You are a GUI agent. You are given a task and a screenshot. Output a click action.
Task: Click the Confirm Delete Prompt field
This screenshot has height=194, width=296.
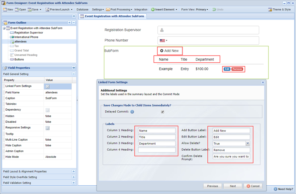[231, 156]
